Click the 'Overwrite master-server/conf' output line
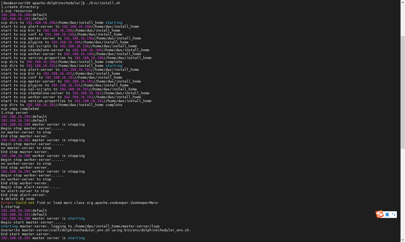 [96, 230]
